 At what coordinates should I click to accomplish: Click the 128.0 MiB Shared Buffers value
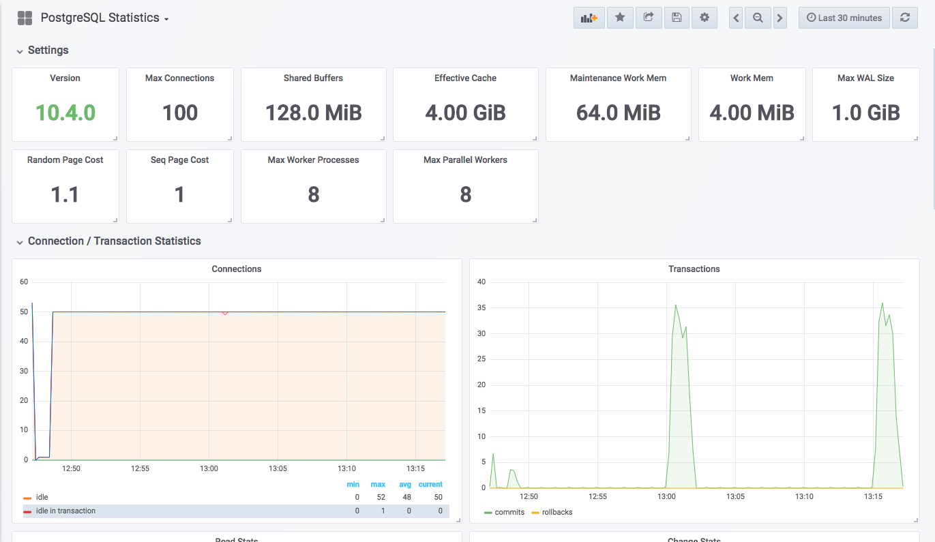point(314,112)
